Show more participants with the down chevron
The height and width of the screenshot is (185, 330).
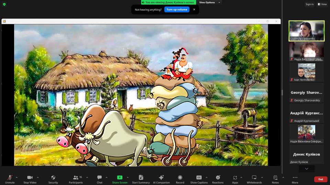pyautogui.click(x=307, y=169)
